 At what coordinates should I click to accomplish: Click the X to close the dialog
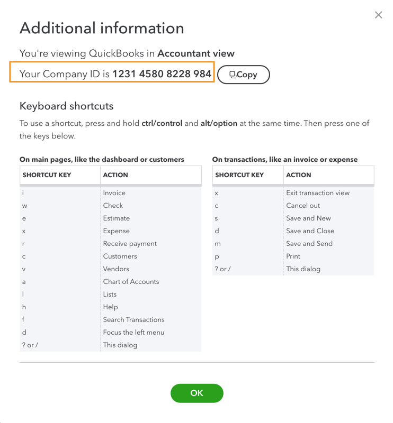[x=378, y=15]
